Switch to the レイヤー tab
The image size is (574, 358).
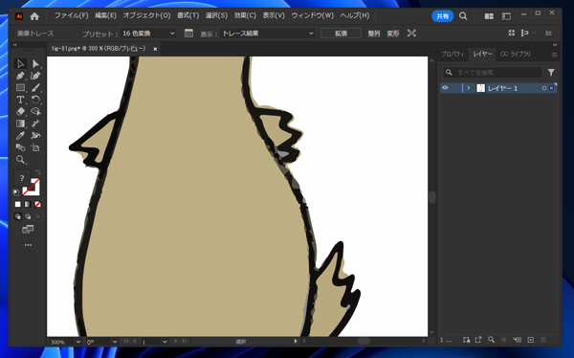click(482, 54)
